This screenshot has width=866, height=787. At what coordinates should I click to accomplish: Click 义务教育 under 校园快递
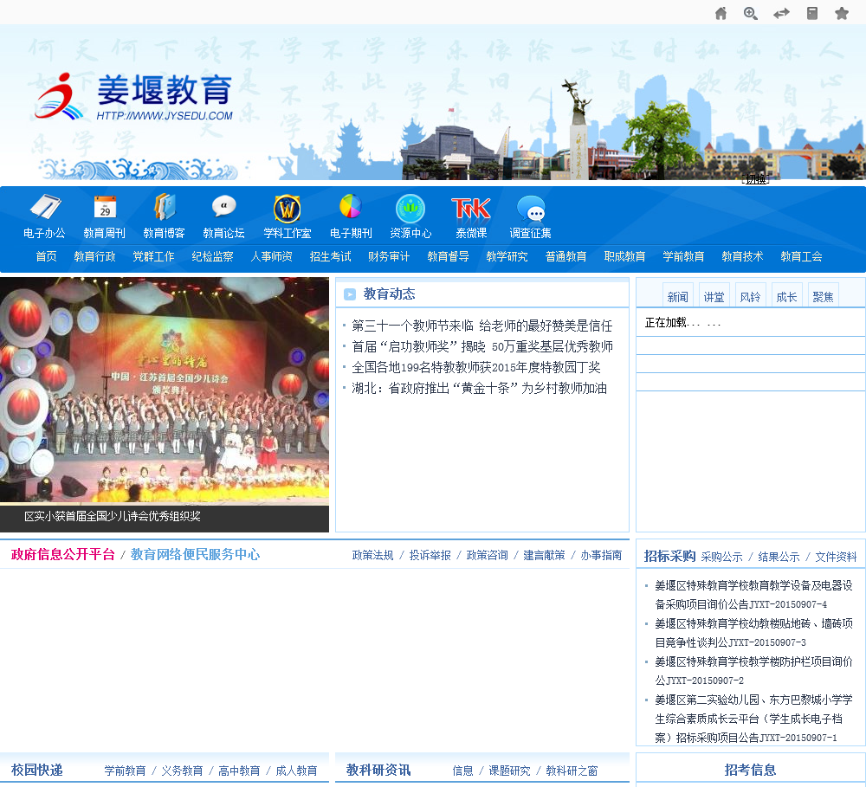(182, 771)
